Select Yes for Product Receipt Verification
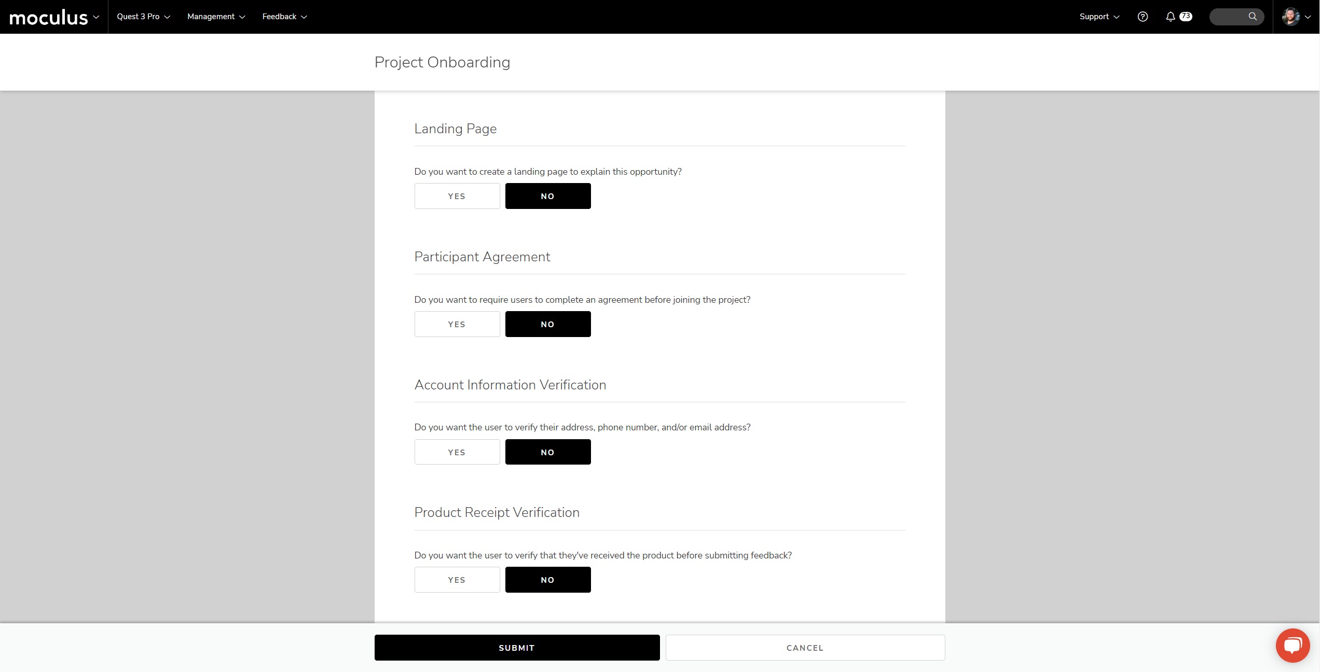 point(457,580)
